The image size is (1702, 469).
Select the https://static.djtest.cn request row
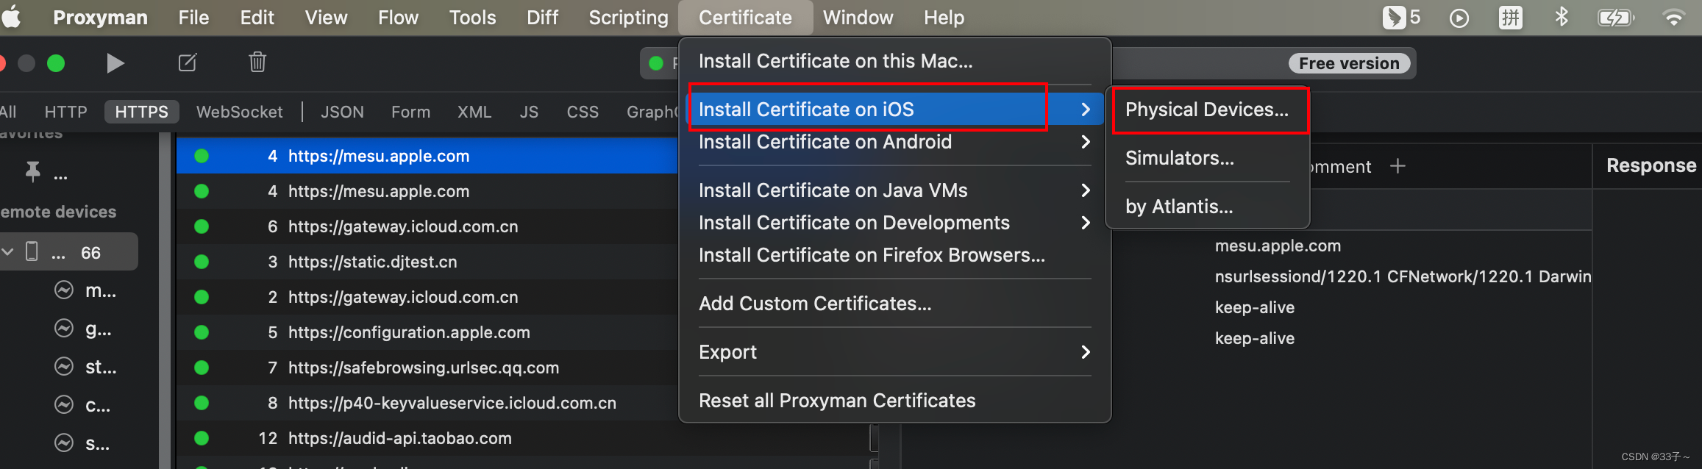(x=427, y=262)
